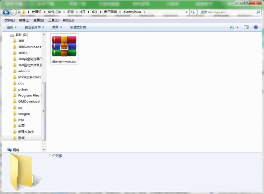Image resolution: width=264 pixels, height=194 pixels.
Task: Expand the view options dropdown arrow
Action: tap(237, 27)
